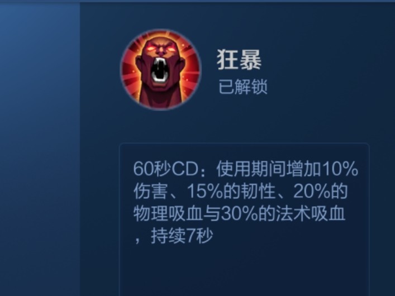Click the thin top bar of the window
Screen dimensions: 395x296
[198, 1]
